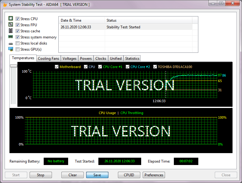Viewport: 242px width, 183px height.
Task: Click the monitor icon beside Stress GPU(s)
Action: point(11,49)
